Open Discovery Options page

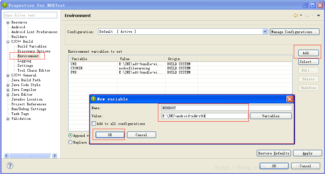point(34,51)
